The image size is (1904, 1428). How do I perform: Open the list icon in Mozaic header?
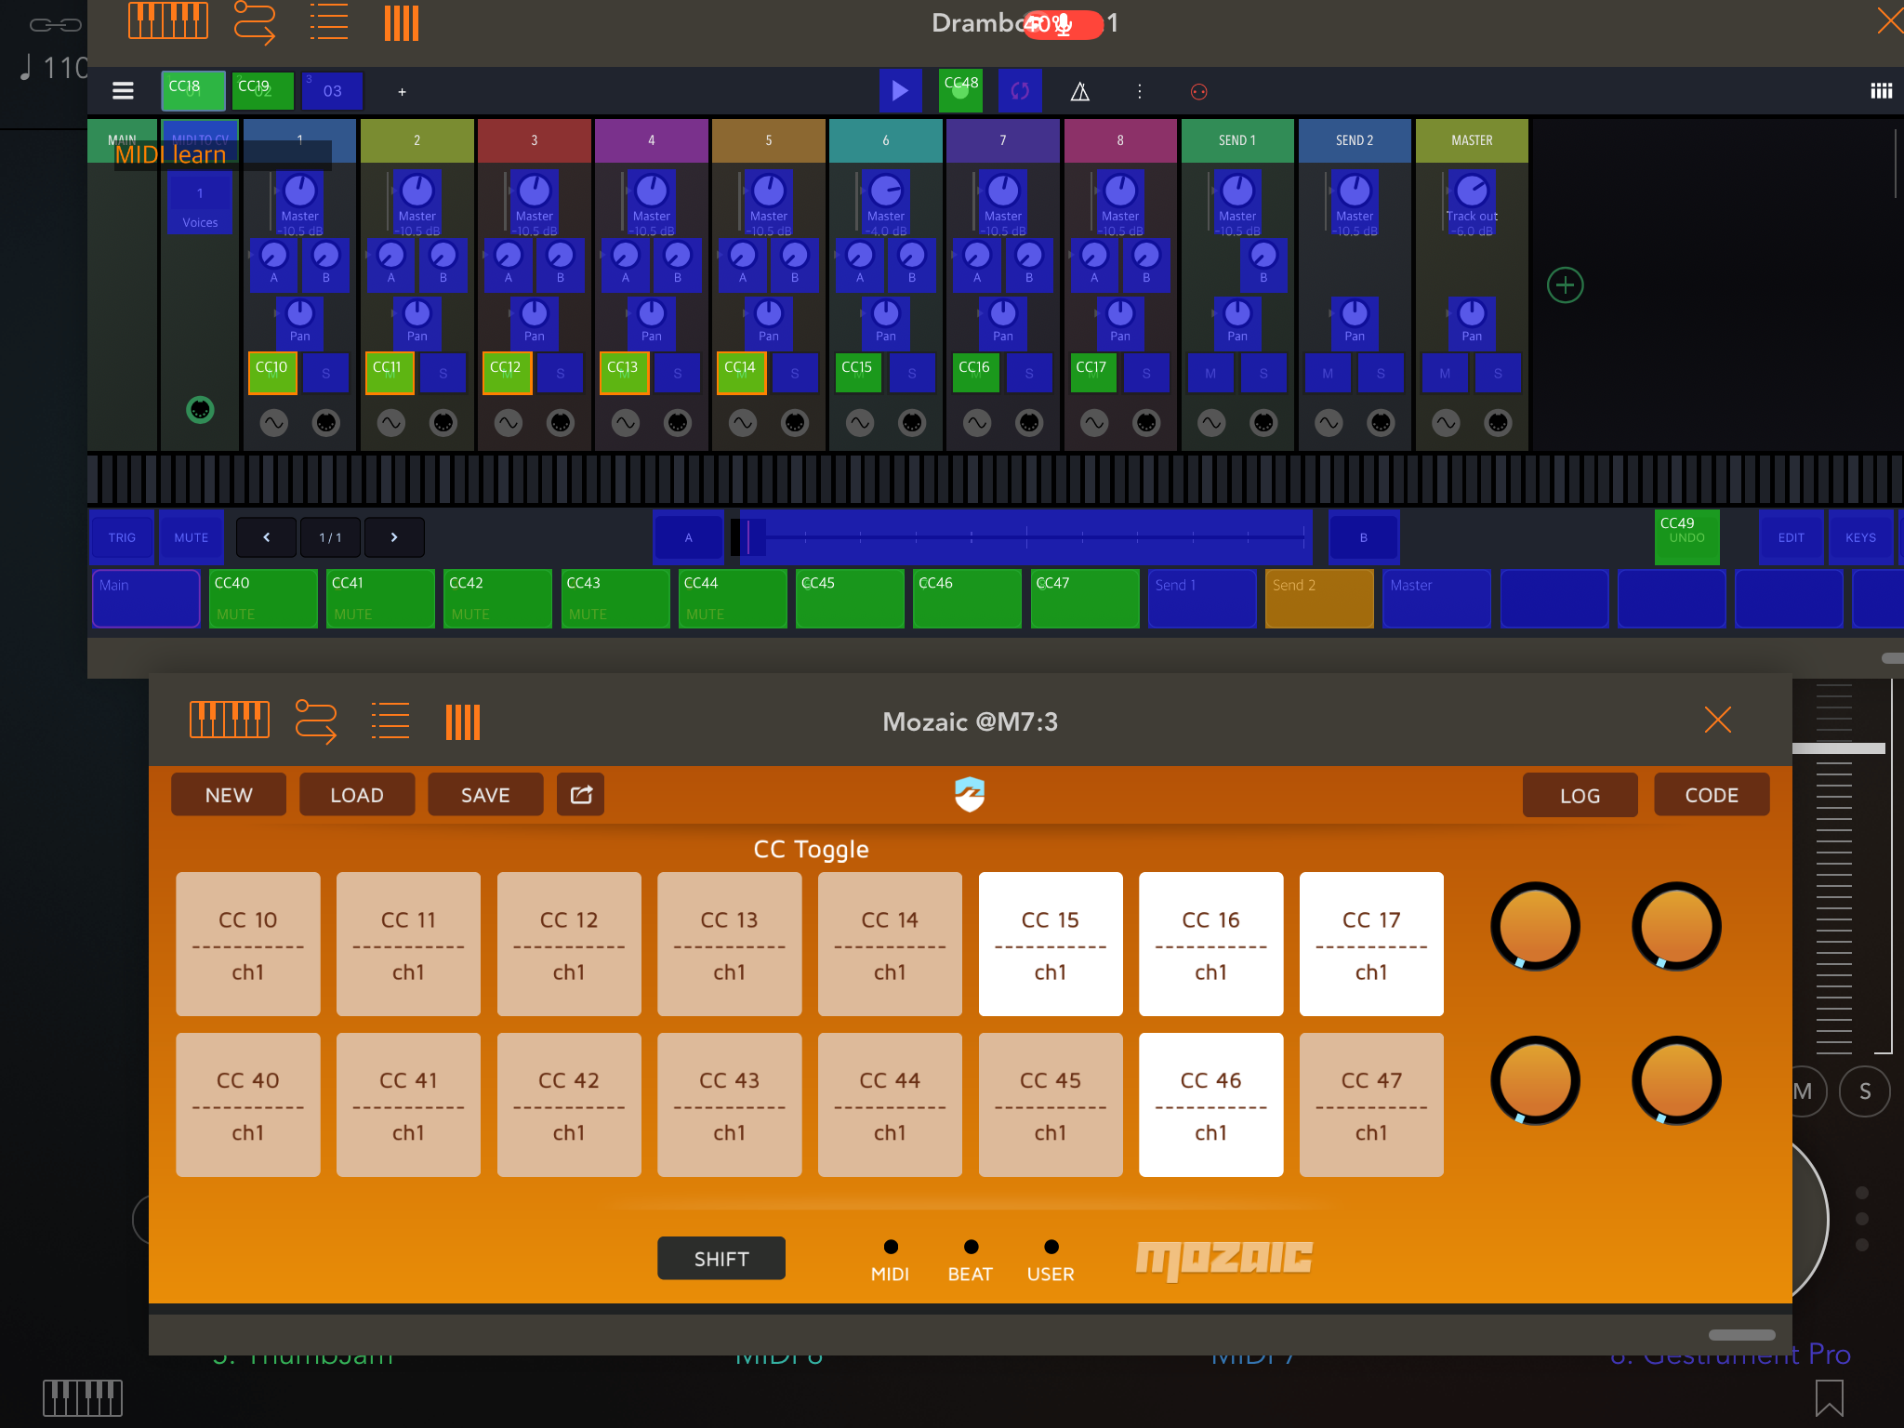[390, 721]
